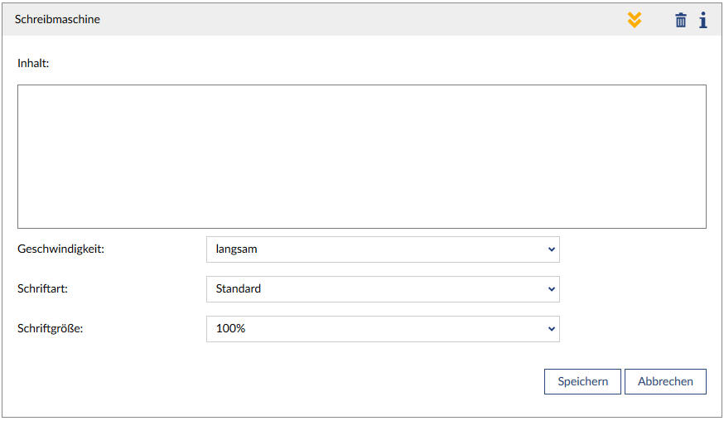
Task: Open the Schriftart dropdown
Action: [x=383, y=289]
